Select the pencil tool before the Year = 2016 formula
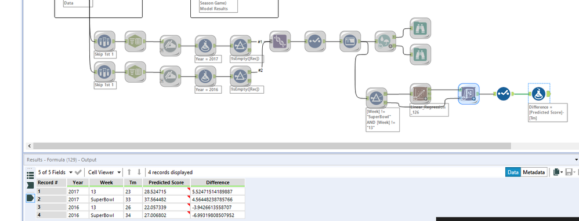The width and height of the screenshot is (579, 221). pyautogui.click(x=170, y=76)
